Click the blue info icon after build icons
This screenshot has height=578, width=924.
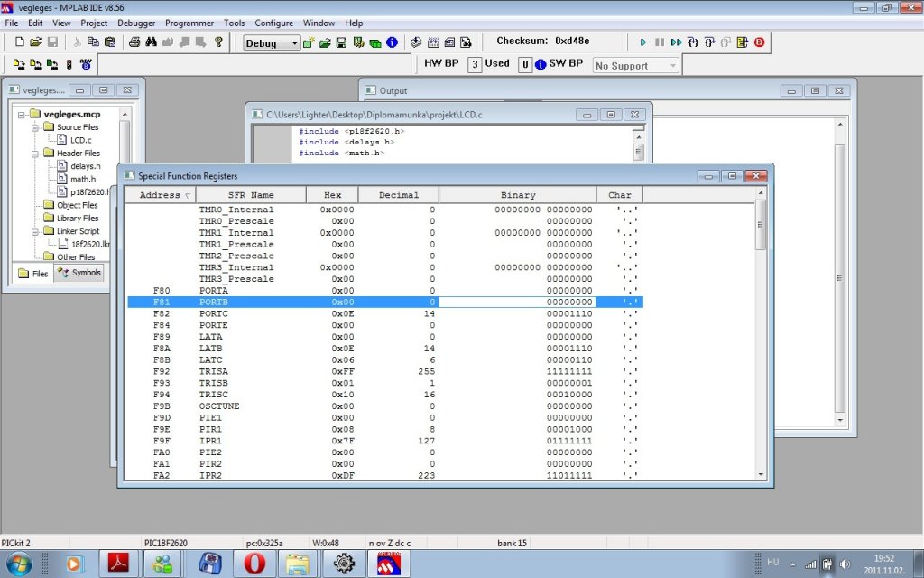pos(392,42)
